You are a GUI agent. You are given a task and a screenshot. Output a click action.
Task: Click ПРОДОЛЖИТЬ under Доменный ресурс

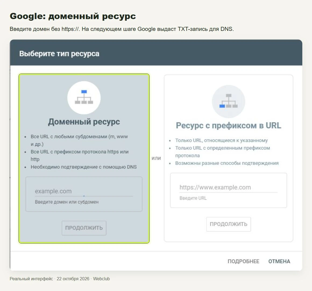click(x=84, y=228)
